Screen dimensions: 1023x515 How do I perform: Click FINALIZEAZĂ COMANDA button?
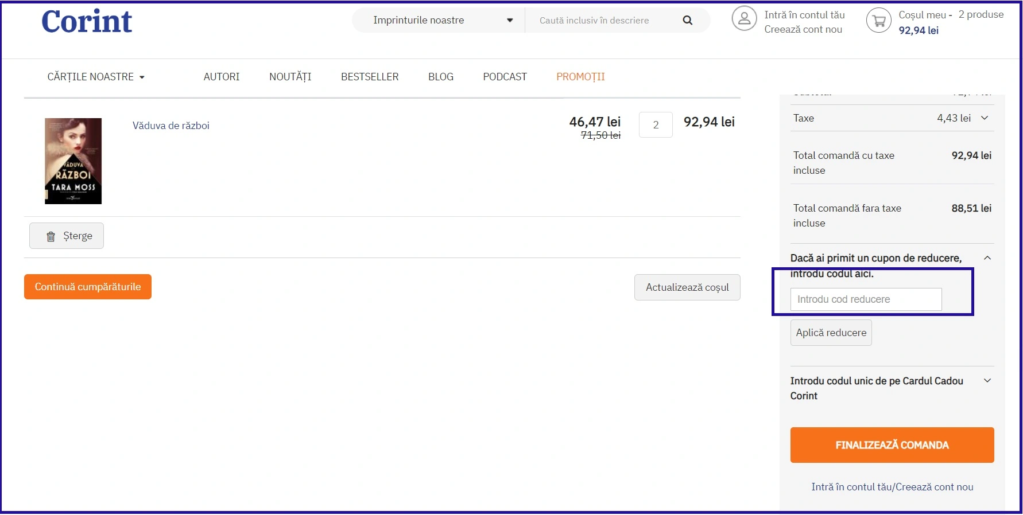coord(892,445)
